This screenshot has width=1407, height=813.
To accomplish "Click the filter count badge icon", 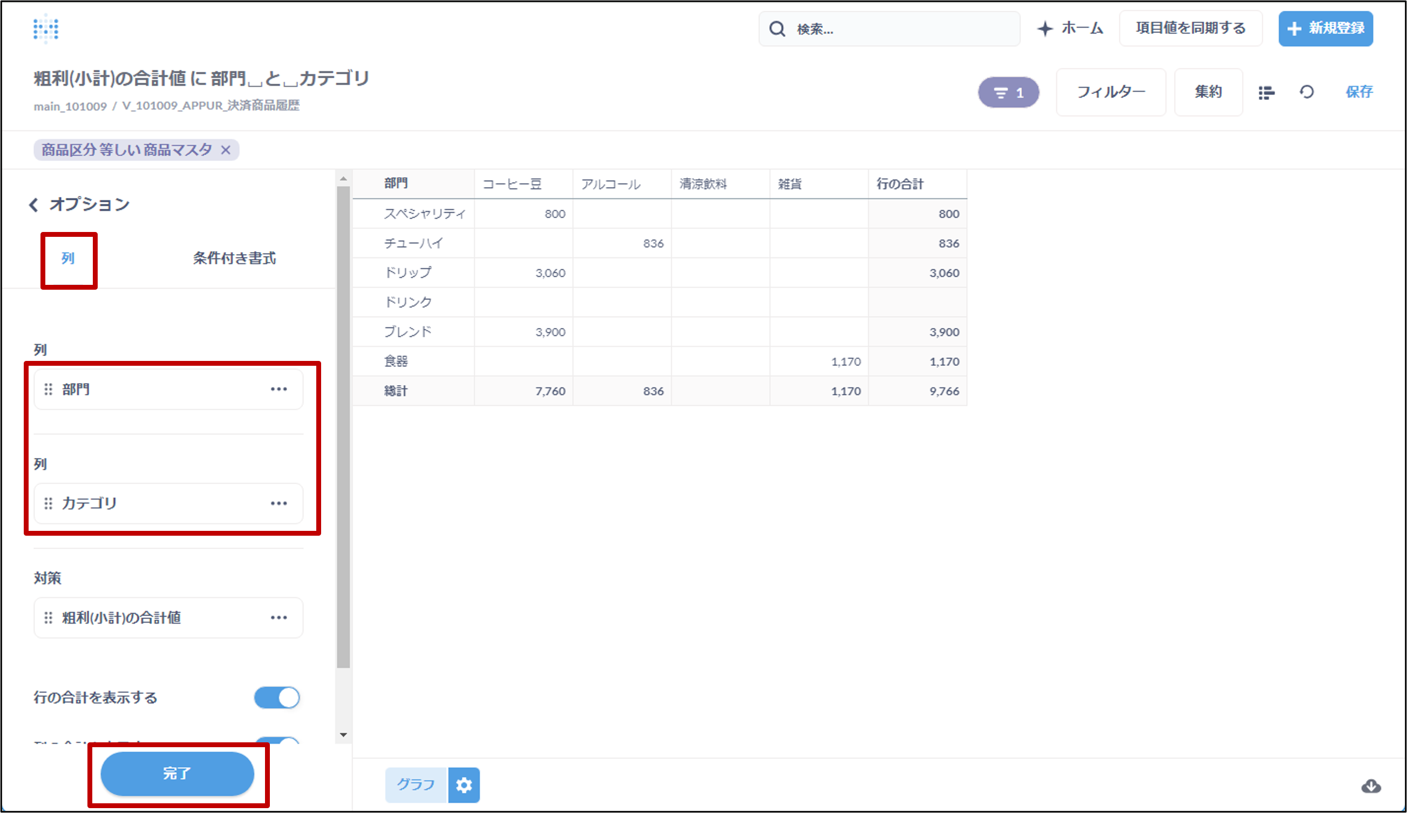I will [1008, 93].
